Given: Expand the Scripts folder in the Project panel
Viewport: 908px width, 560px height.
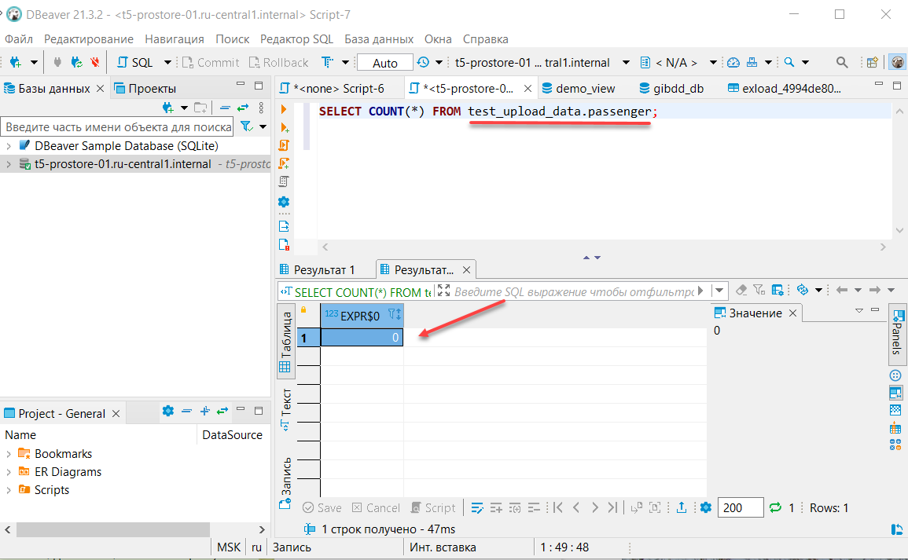Looking at the screenshot, I should (9, 490).
